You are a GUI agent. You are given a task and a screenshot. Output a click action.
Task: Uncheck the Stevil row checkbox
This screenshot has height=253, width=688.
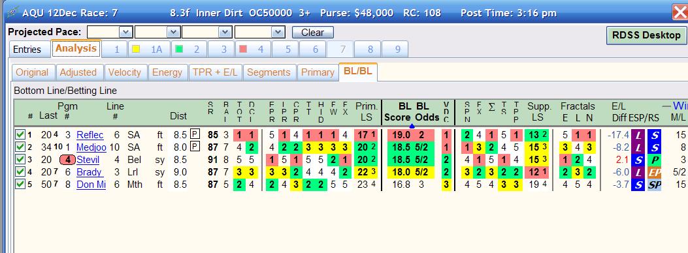pos(20,160)
